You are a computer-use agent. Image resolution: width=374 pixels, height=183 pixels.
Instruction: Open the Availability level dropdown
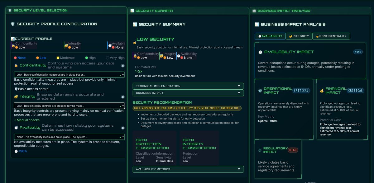coord(70,137)
